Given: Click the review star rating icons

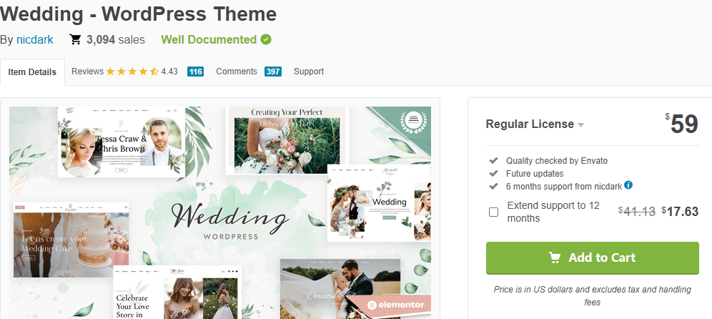Looking at the screenshot, I should [x=132, y=72].
